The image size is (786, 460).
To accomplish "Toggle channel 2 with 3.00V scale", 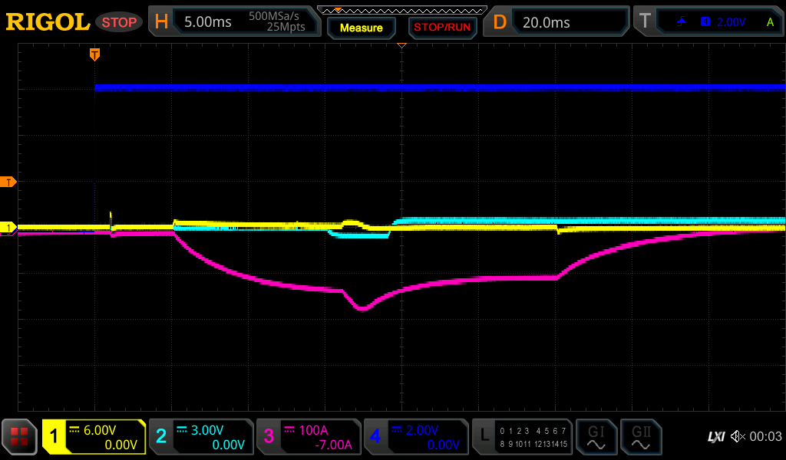I will (x=201, y=437).
